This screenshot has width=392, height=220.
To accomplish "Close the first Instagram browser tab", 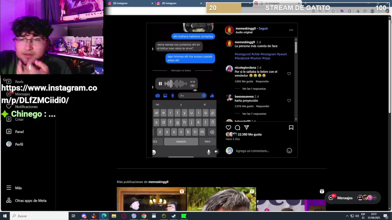I will click(x=153, y=3).
